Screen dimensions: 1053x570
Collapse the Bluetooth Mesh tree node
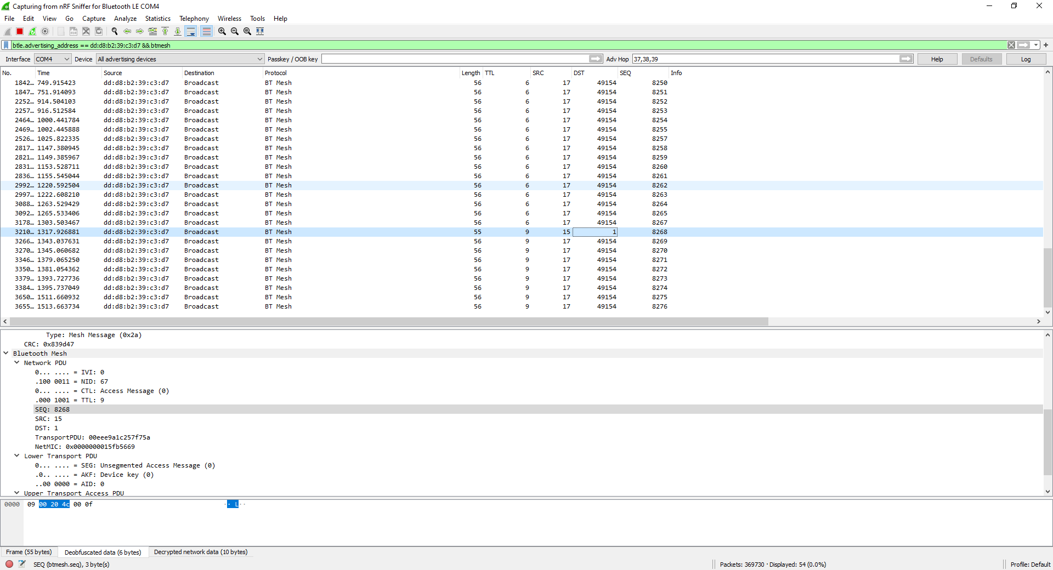[x=6, y=354]
